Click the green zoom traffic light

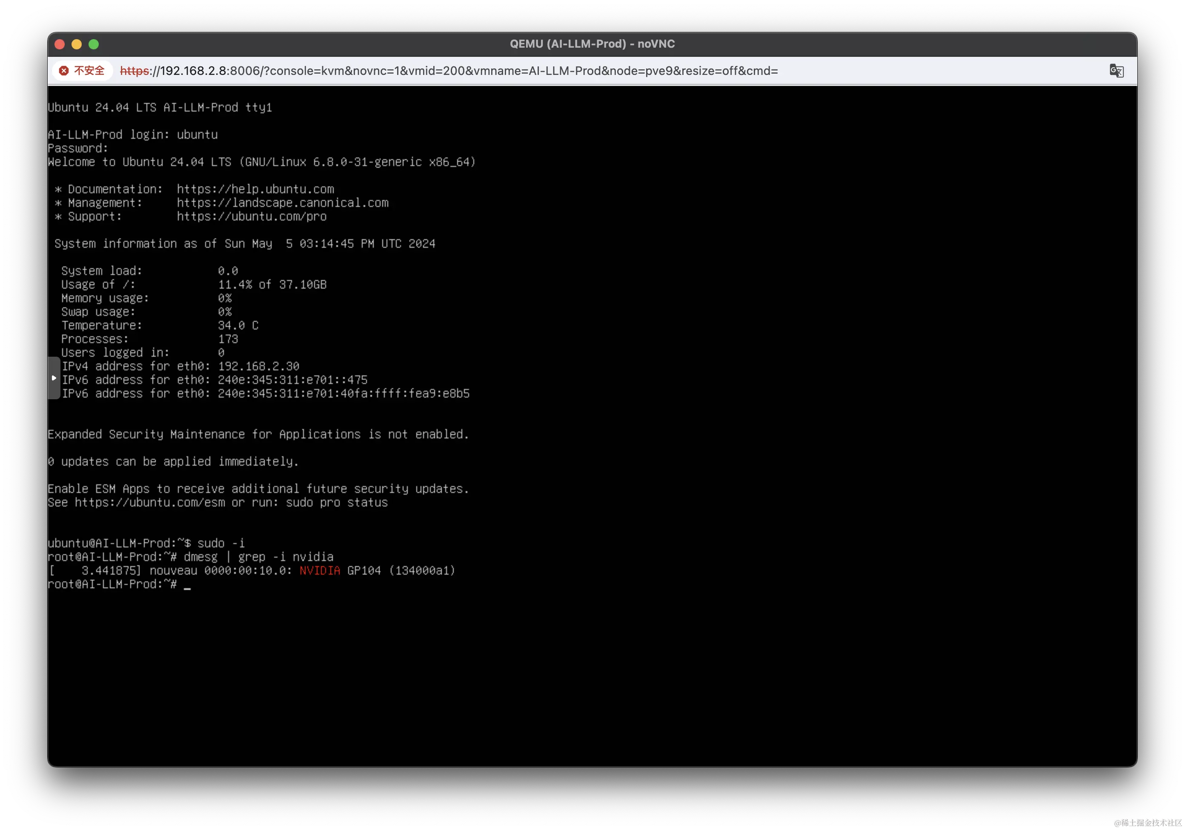click(93, 44)
